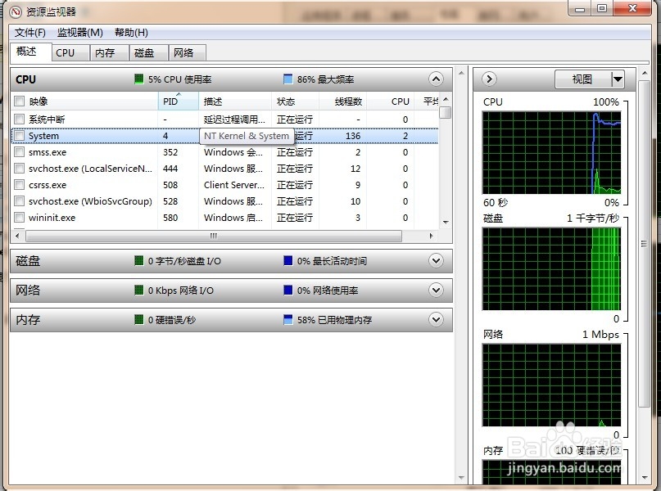Switch to the CPU tab

point(69,52)
